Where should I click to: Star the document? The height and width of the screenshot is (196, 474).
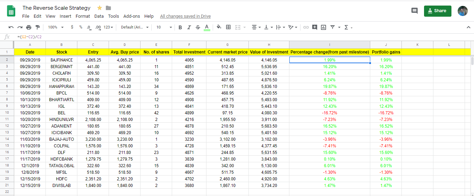(x=100, y=8)
